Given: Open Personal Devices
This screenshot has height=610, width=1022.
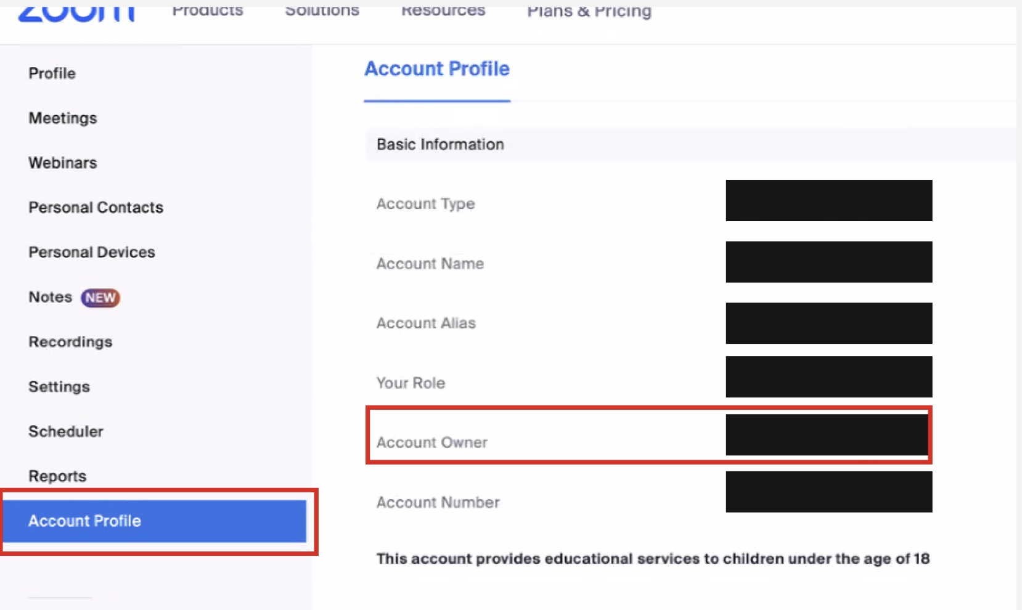Looking at the screenshot, I should [x=92, y=252].
